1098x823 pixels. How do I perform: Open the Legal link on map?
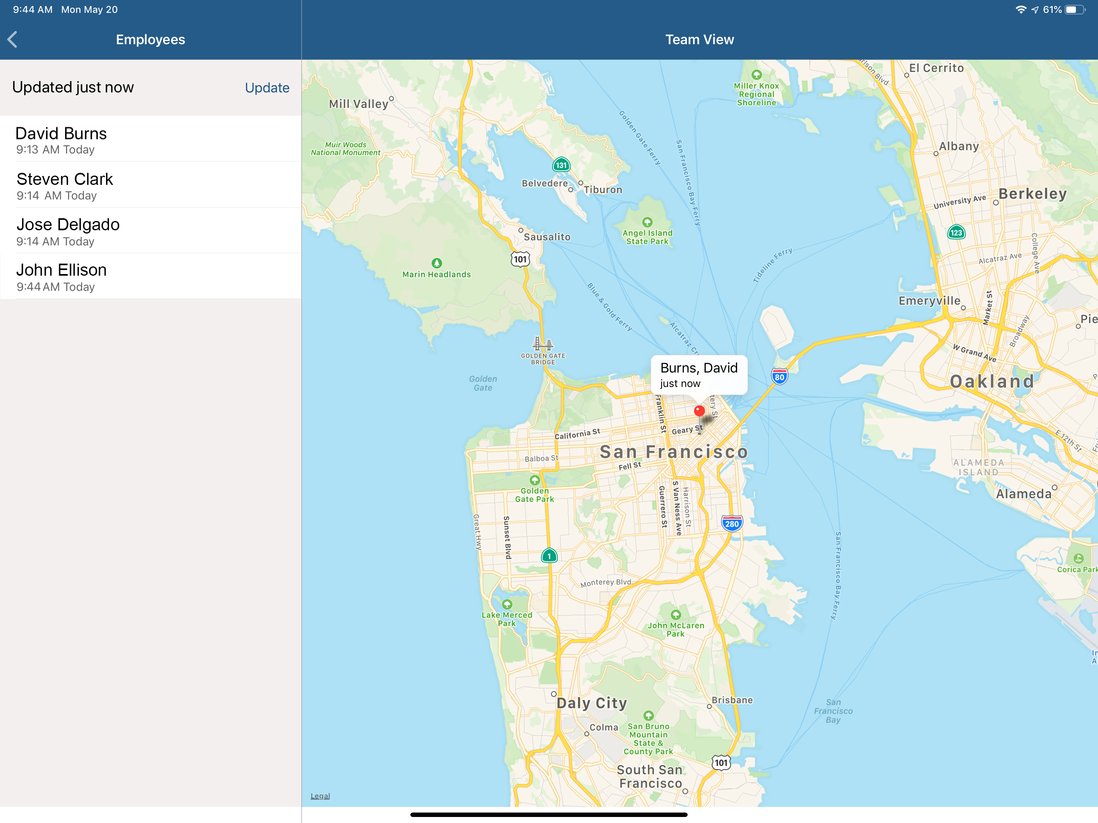tap(320, 796)
